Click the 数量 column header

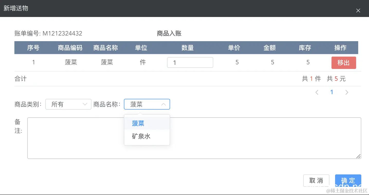click(188, 48)
